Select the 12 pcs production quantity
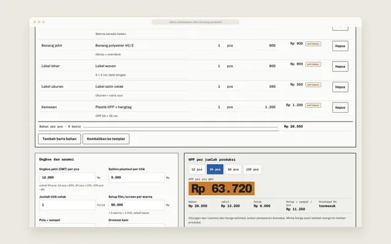The height and width of the screenshot is (244, 391). pos(197,170)
